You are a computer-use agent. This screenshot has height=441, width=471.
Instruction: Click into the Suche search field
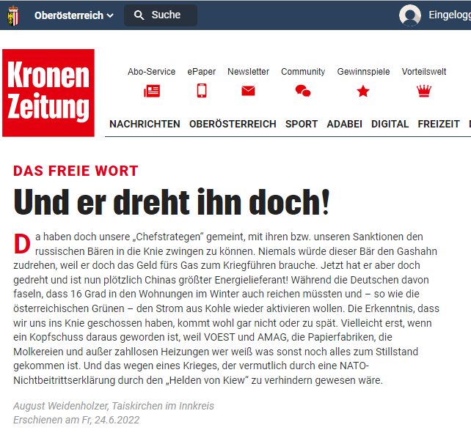[x=161, y=15]
